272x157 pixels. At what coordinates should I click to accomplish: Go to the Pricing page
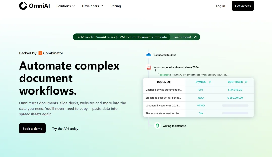click(x=116, y=6)
